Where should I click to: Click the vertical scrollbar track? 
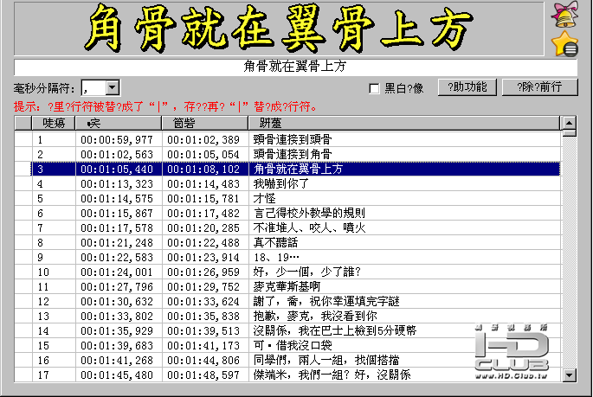[569, 251]
